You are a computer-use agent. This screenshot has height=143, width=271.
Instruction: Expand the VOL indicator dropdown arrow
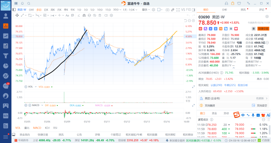[x=36, y=87]
